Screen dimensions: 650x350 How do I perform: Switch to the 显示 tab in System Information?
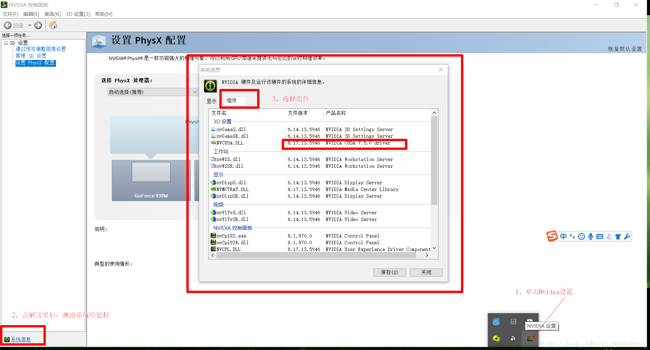pyautogui.click(x=212, y=101)
